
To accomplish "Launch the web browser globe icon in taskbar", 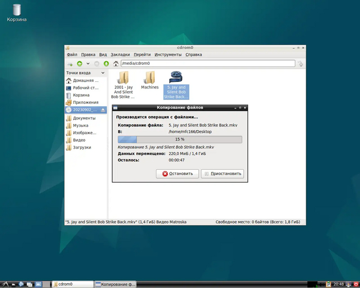I will pos(21,284).
